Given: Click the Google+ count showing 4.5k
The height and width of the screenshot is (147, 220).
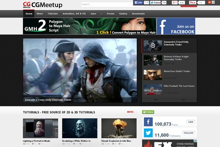Looking at the screenshot, I should point(182,3).
